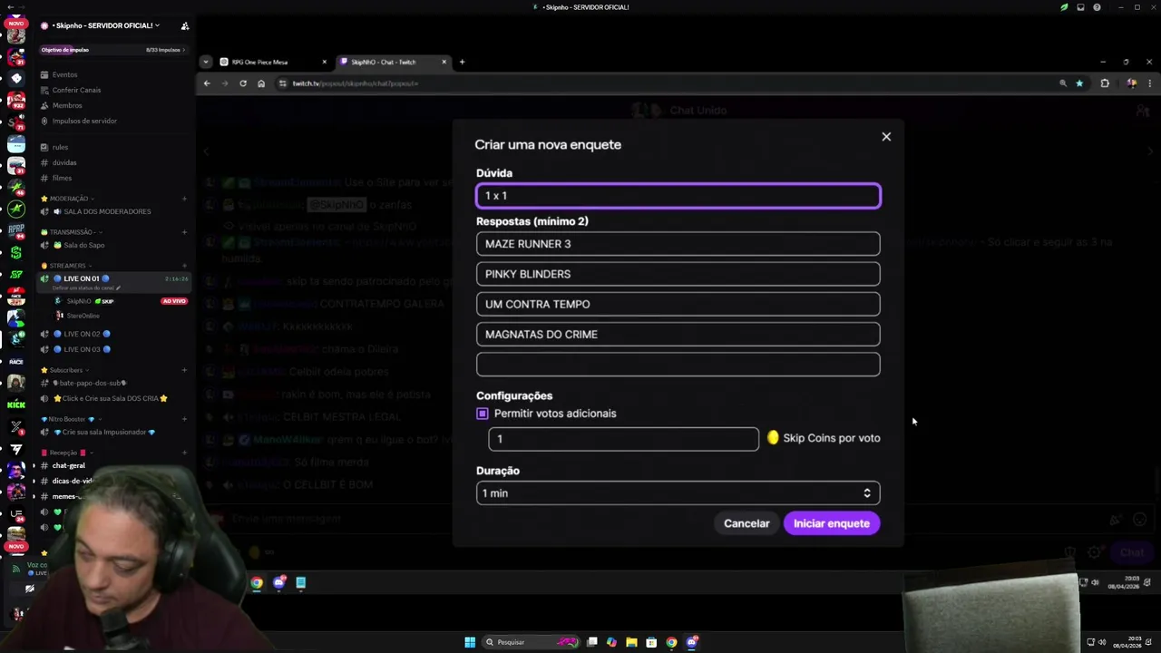Open Membros in Discord sidebar
1161x653 pixels.
[67, 105]
